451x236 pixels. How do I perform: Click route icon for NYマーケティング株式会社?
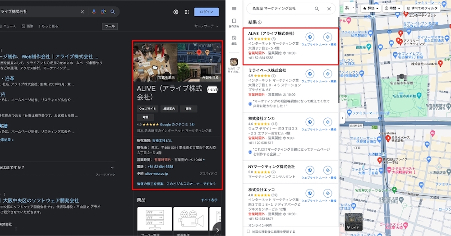coord(327,171)
